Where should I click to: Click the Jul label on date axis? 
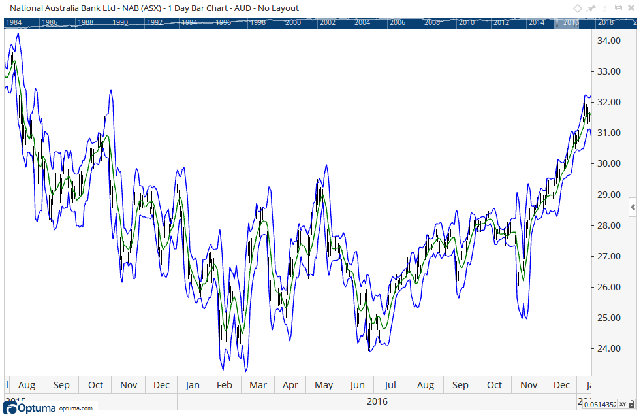[x=390, y=385]
